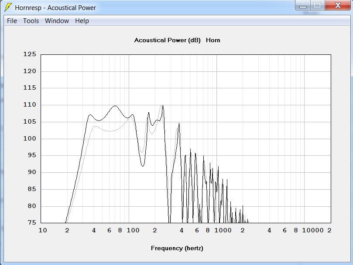353x265 pixels.
Task: Click the Hornresp lightning bolt icon
Action: [x=8, y=7]
